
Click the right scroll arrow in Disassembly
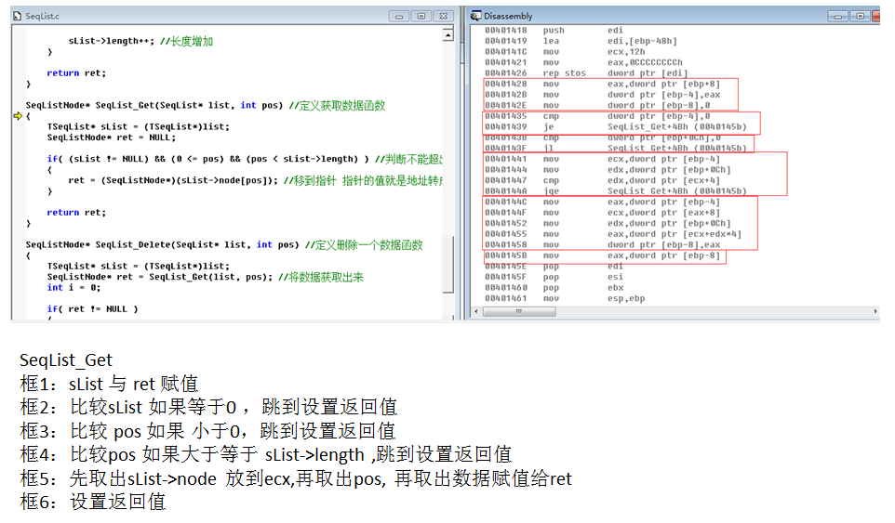tap(875, 311)
